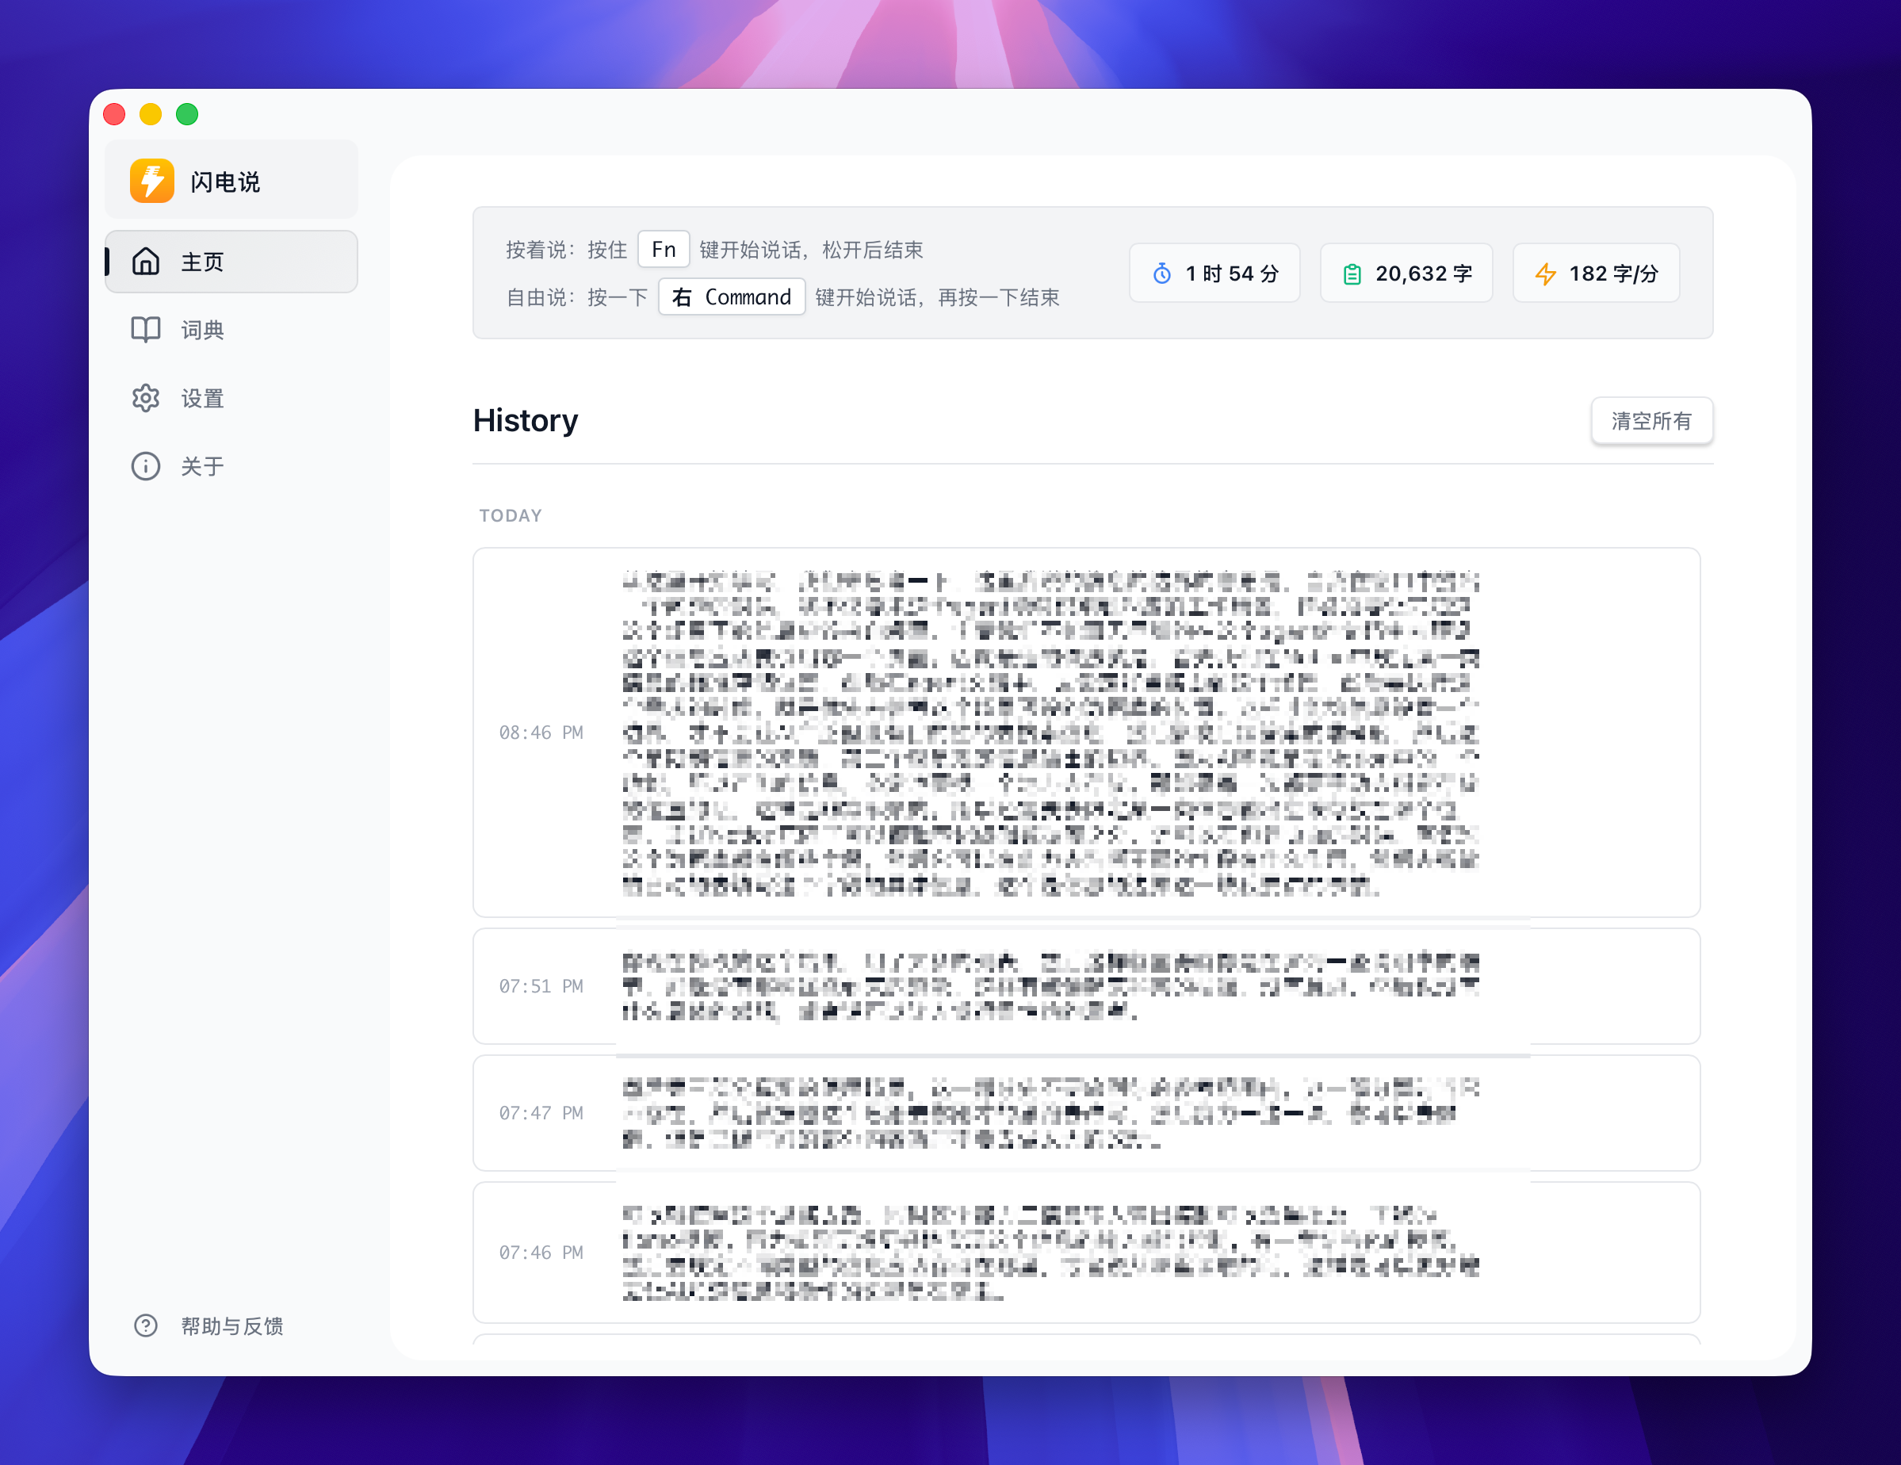
Task: Open the 词典 dictionary page
Action: click(x=202, y=330)
